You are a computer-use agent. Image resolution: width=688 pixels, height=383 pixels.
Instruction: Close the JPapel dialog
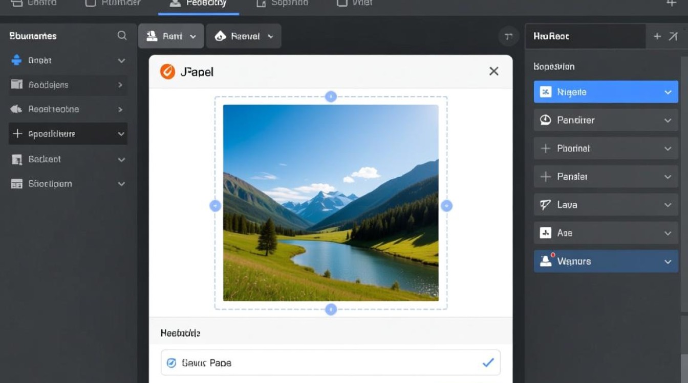(493, 71)
